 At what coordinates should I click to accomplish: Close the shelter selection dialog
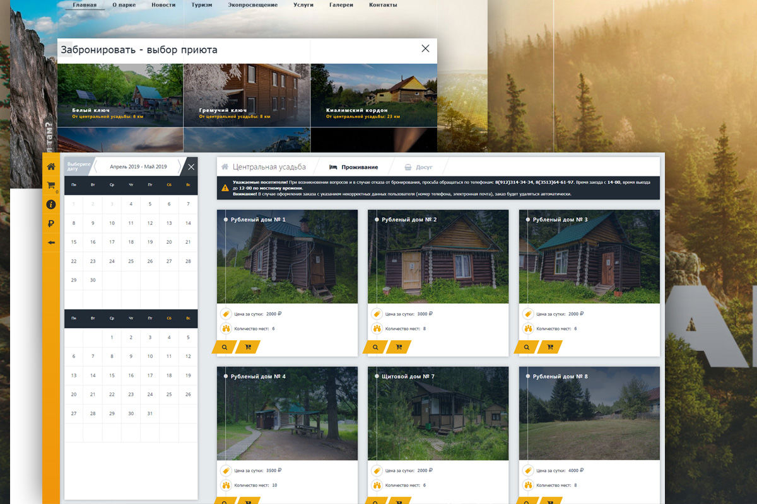tap(425, 49)
